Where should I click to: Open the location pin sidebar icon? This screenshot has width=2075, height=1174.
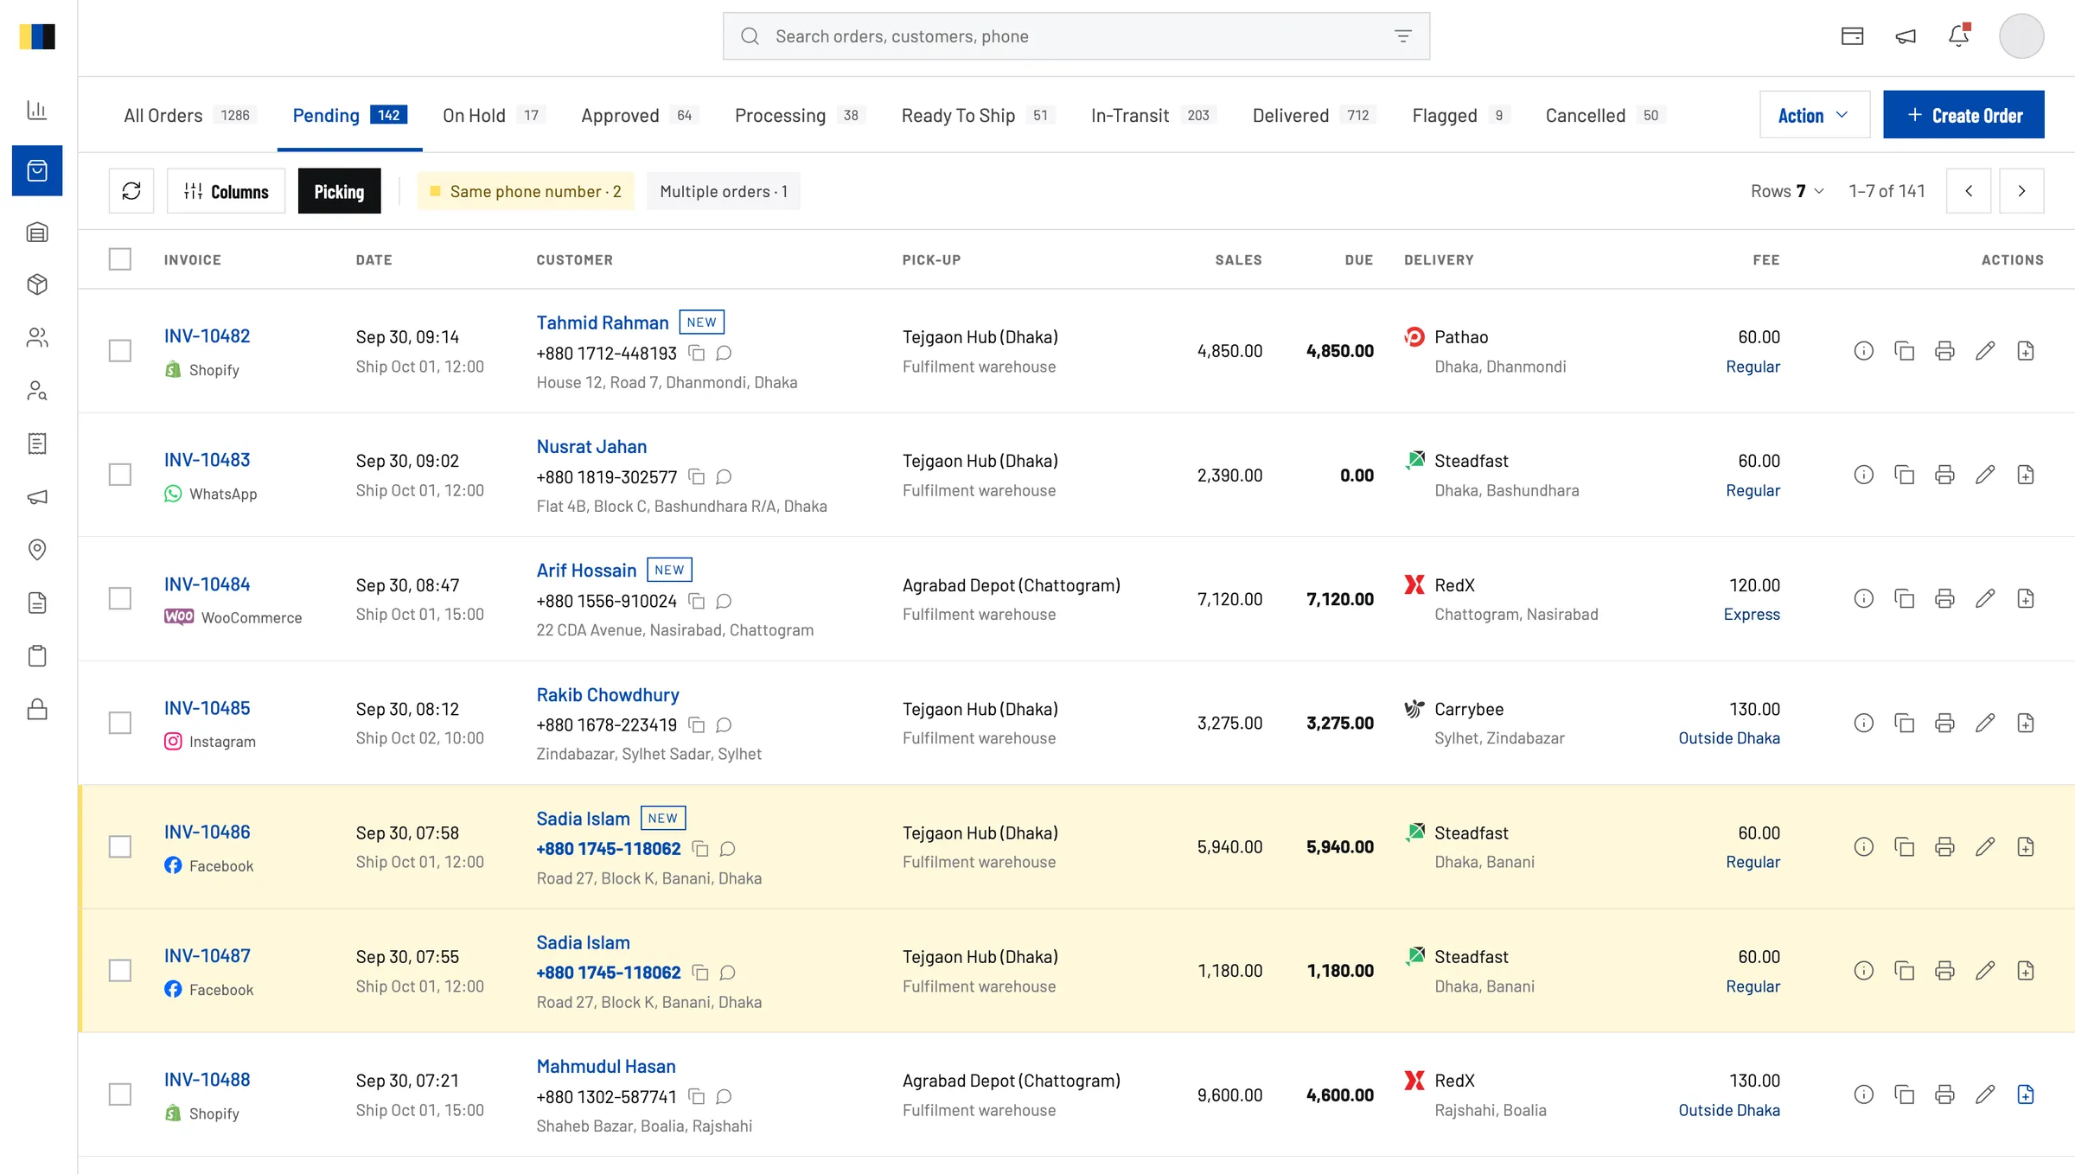(x=37, y=550)
